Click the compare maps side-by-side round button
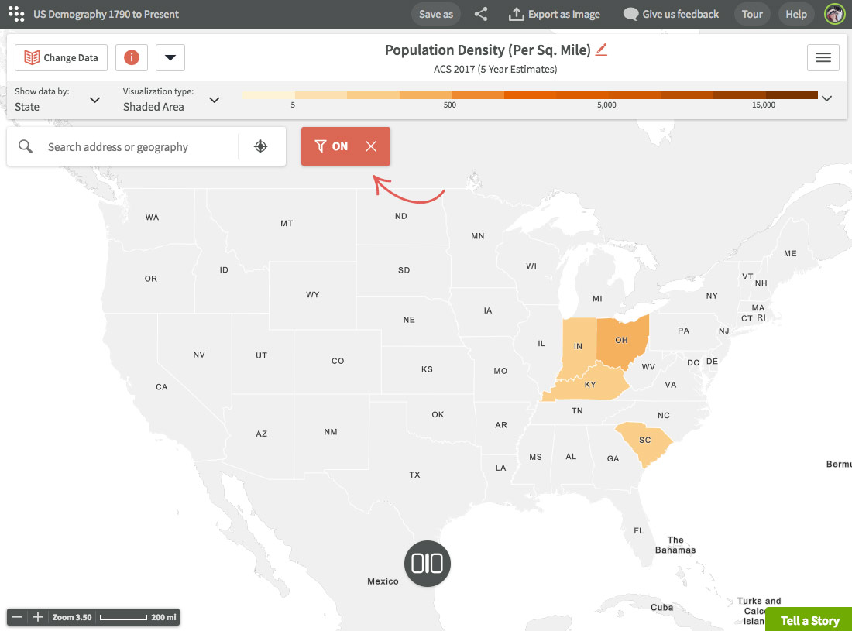852x631 pixels. click(427, 564)
